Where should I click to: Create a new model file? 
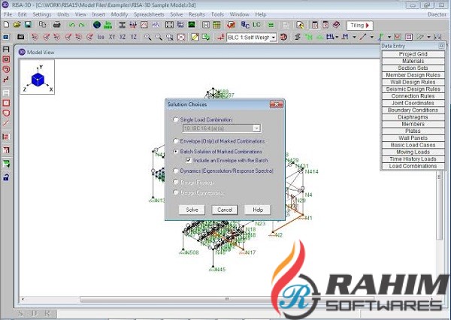(x=6, y=25)
